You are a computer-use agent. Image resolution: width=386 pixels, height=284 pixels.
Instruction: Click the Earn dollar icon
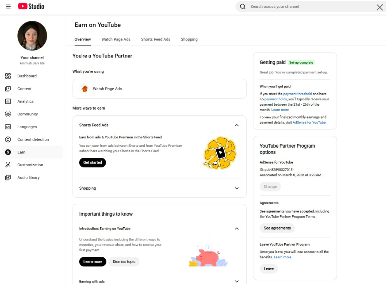tap(8, 152)
